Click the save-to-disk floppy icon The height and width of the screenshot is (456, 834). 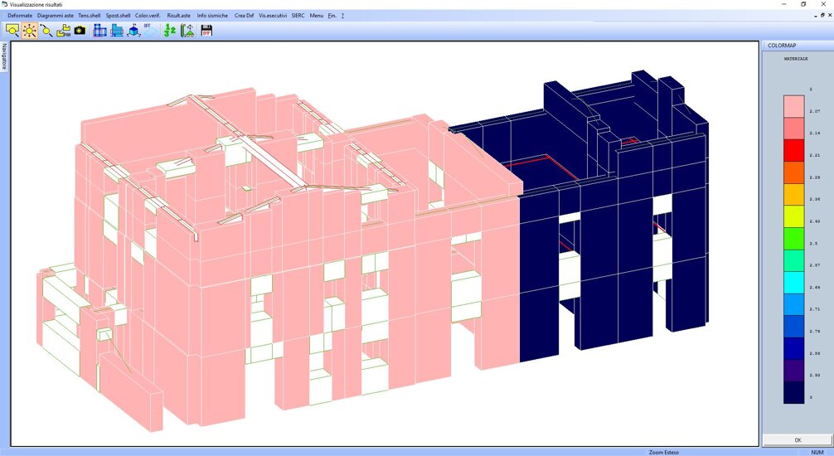coord(206,31)
